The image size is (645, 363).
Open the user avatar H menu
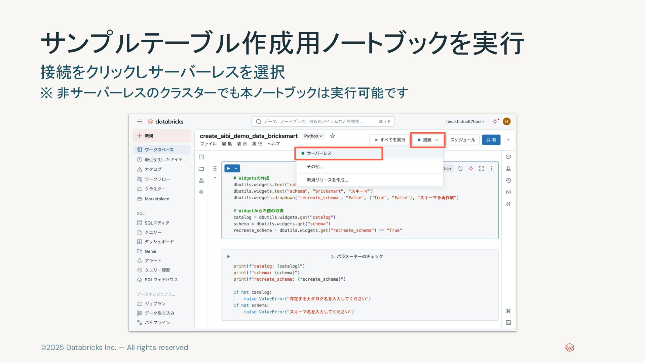pyautogui.click(x=507, y=121)
